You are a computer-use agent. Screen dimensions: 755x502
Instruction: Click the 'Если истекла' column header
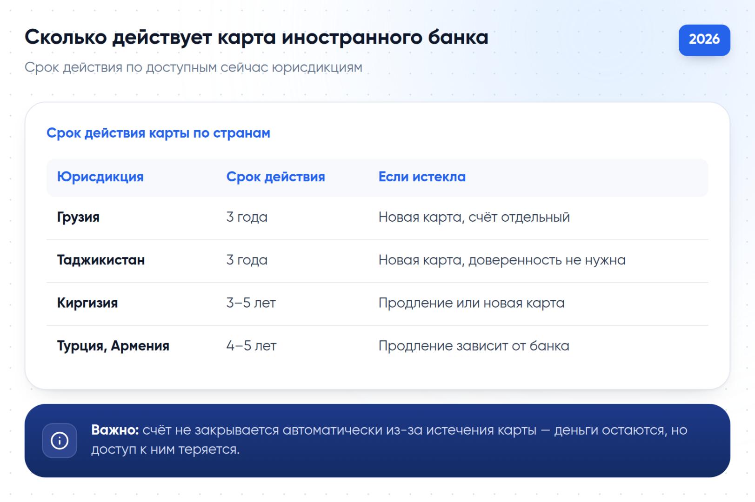pyautogui.click(x=422, y=177)
